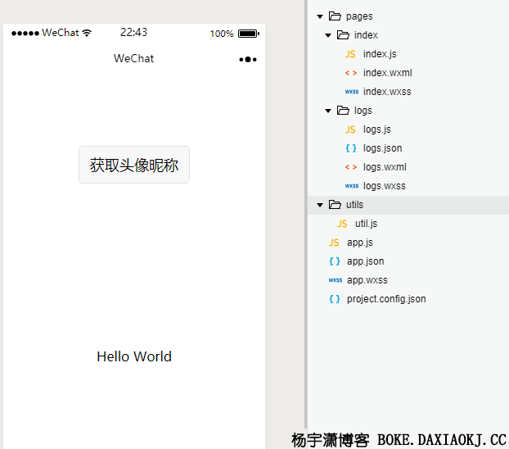The height and width of the screenshot is (449, 509).
Task: Click the logs folder icon
Action: [x=343, y=111]
